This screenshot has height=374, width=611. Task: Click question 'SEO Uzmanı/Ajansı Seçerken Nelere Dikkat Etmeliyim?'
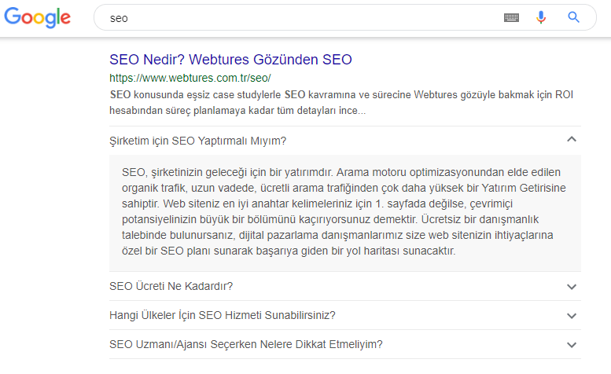pos(246,344)
